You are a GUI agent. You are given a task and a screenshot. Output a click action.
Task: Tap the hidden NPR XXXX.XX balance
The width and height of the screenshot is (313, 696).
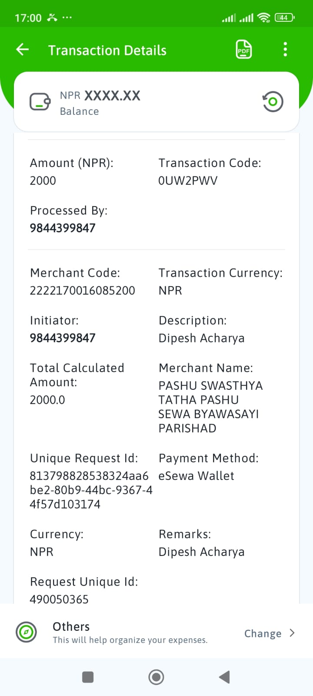coord(100,96)
